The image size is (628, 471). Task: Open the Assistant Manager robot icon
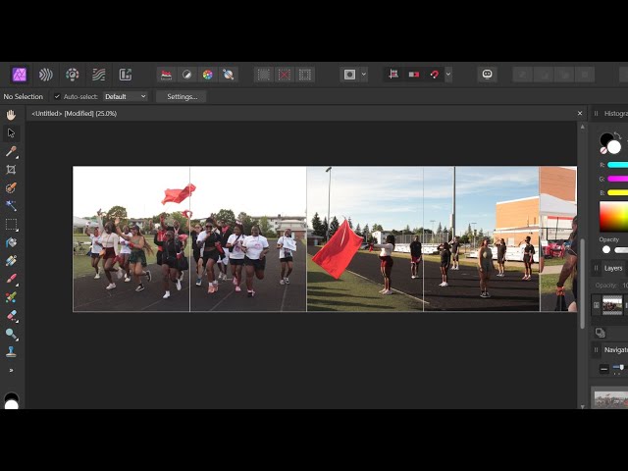point(488,75)
